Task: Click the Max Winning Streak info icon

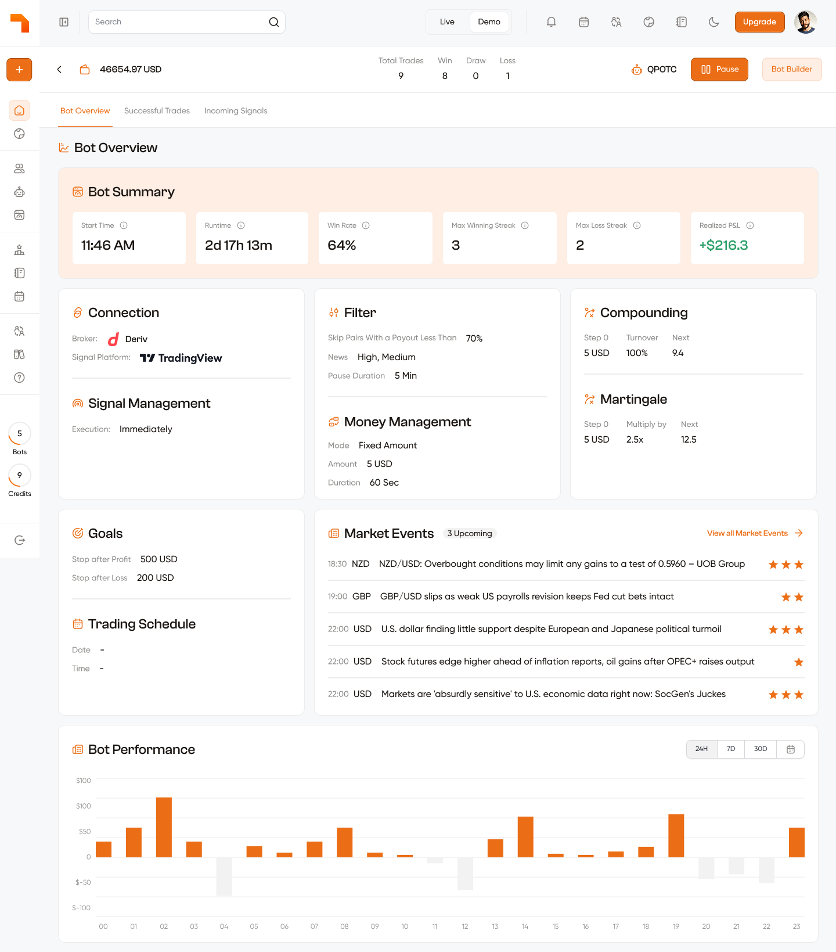Action: 525,225
